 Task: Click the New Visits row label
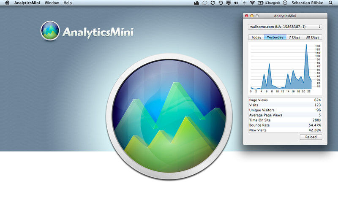click(x=258, y=130)
